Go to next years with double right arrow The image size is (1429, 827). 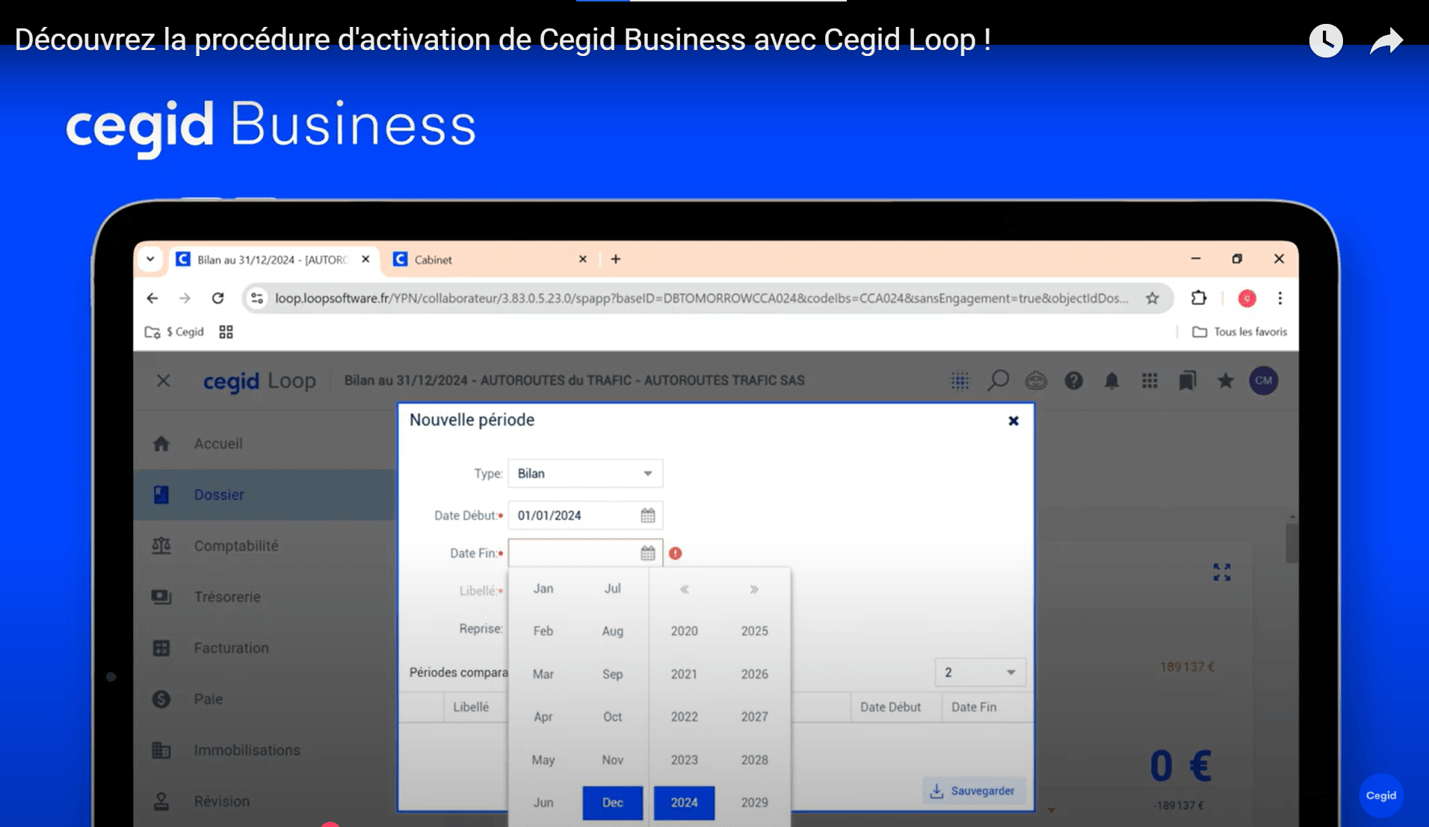754,589
